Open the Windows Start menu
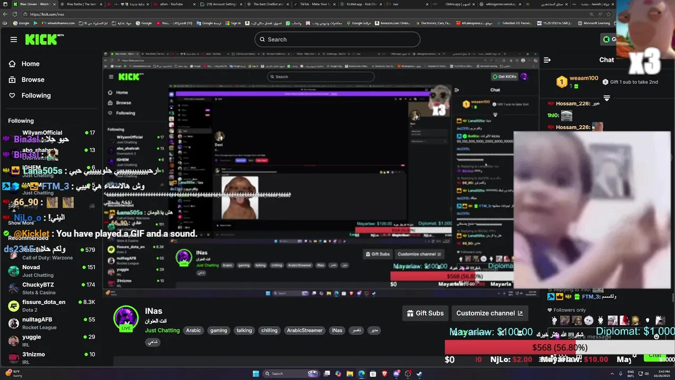This screenshot has height=380, width=675. point(256,374)
